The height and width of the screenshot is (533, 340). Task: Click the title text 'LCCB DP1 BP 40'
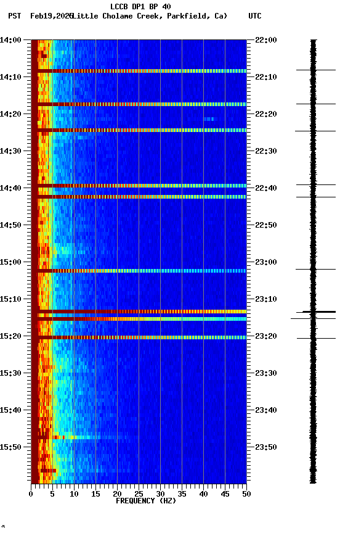(x=140, y=6)
